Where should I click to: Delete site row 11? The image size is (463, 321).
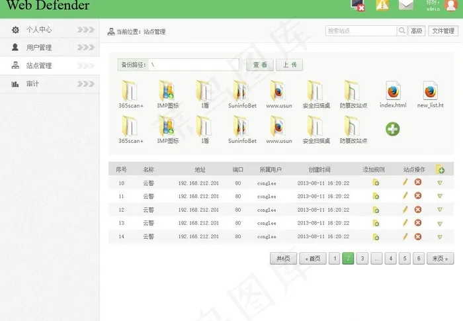(418, 195)
